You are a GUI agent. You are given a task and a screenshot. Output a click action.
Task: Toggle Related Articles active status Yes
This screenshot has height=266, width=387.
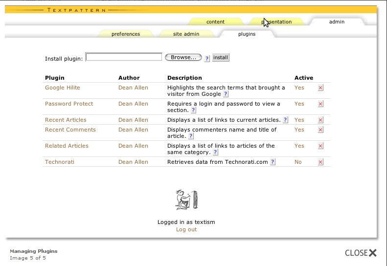pos(299,146)
